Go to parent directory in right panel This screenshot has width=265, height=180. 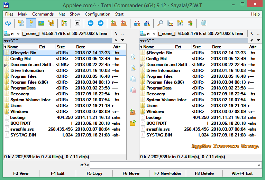pyautogui.click(x=258, y=34)
